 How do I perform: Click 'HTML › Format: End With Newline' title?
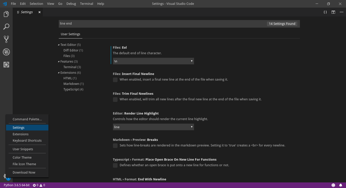tap(140, 179)
